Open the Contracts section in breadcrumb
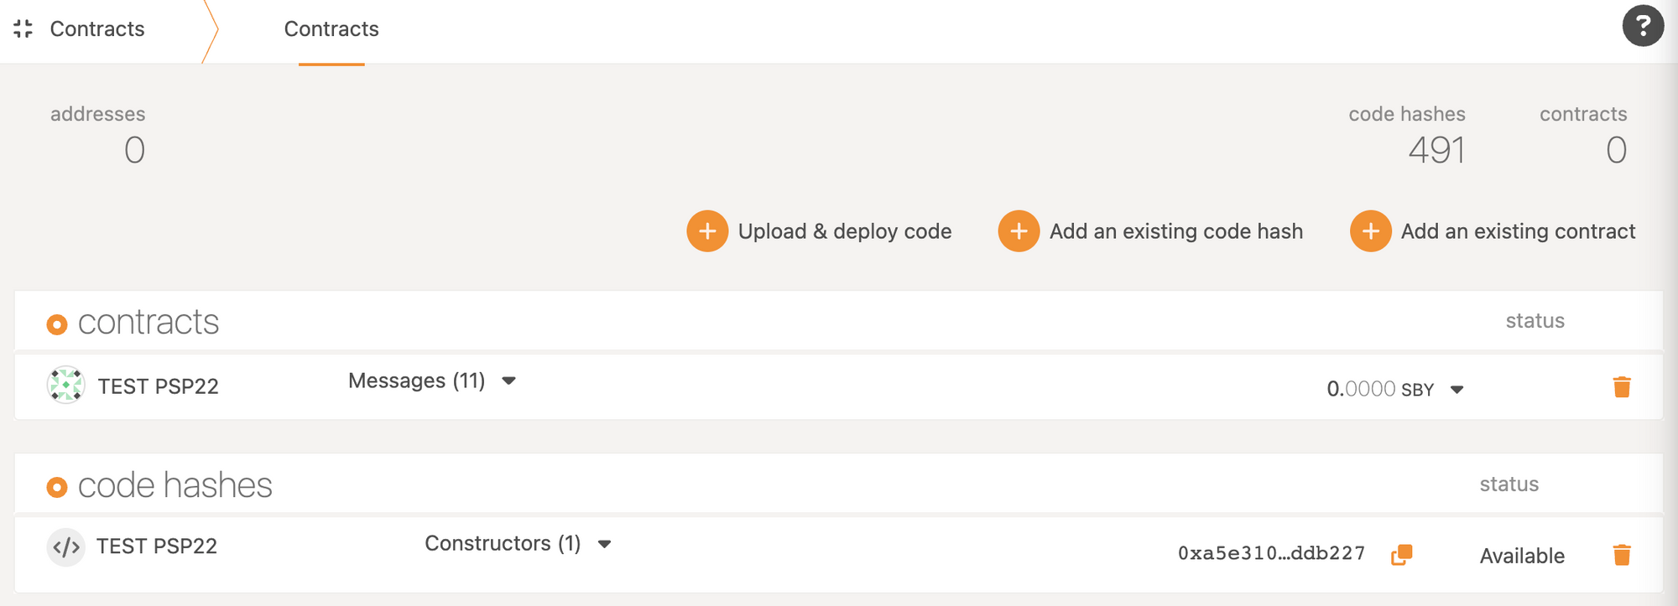Image resolution: width=1678 pixels, height=606 pixels. 97,29
